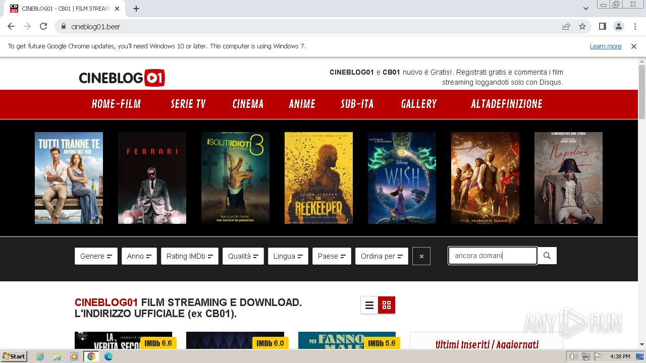Screen dimensions: 646x363
Task: Click the CINEBLOG01 site logo
Action: (122, 78)
